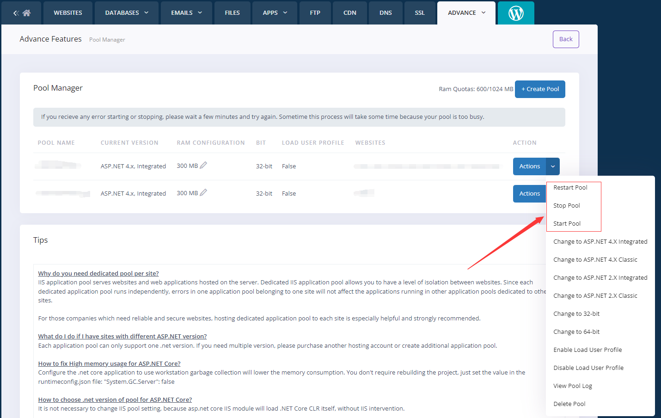Click the home icon at top left

[x=26, y=12]
